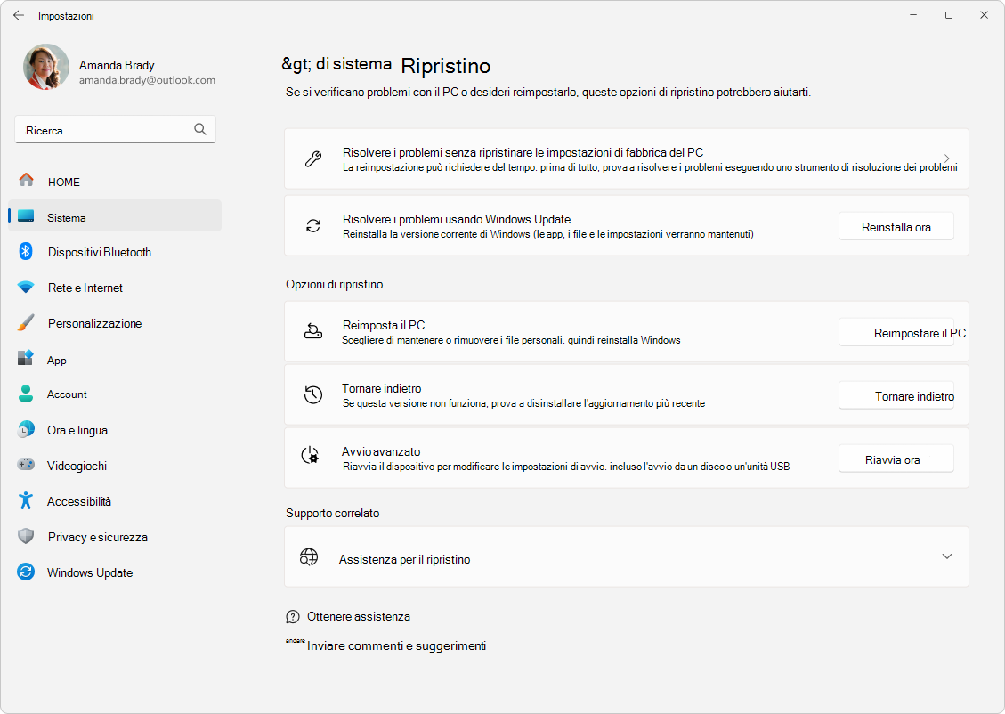The image size is (1005, 714).
Task: Click the Wi-Fi icon beside Rete e Internet
Action: [26, 288]
